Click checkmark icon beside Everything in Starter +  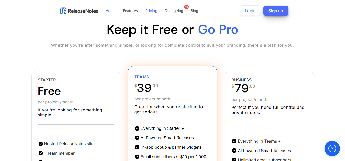tap(137, 128)
